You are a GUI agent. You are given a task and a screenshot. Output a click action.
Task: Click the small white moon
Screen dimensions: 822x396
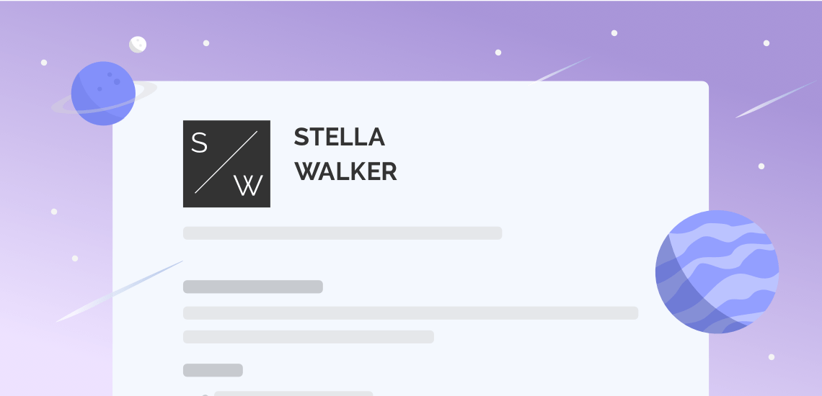[138, 45]
